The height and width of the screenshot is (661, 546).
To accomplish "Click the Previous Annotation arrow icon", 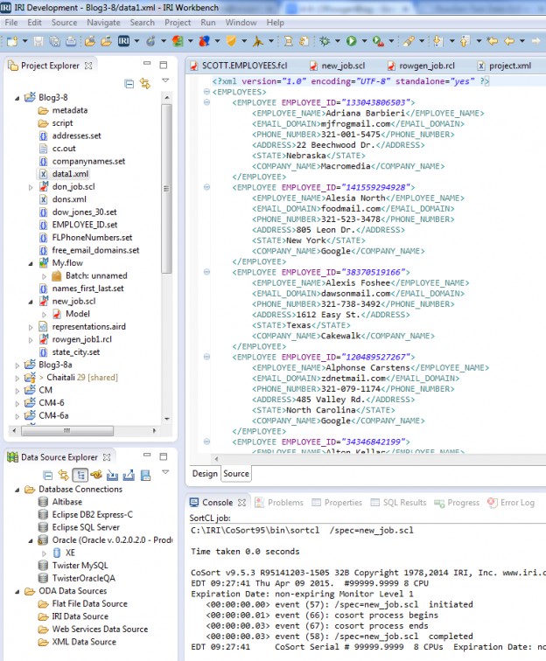I will (465, 41).
